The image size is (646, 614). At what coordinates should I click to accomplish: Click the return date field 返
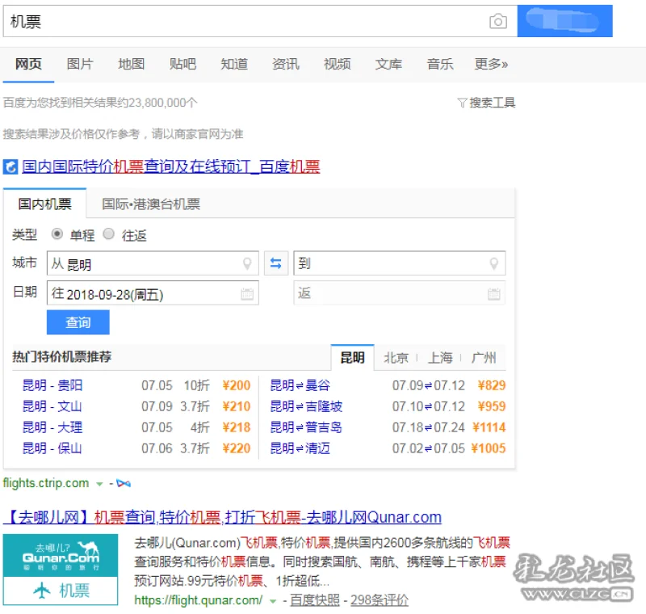click(x=399, y=293)
